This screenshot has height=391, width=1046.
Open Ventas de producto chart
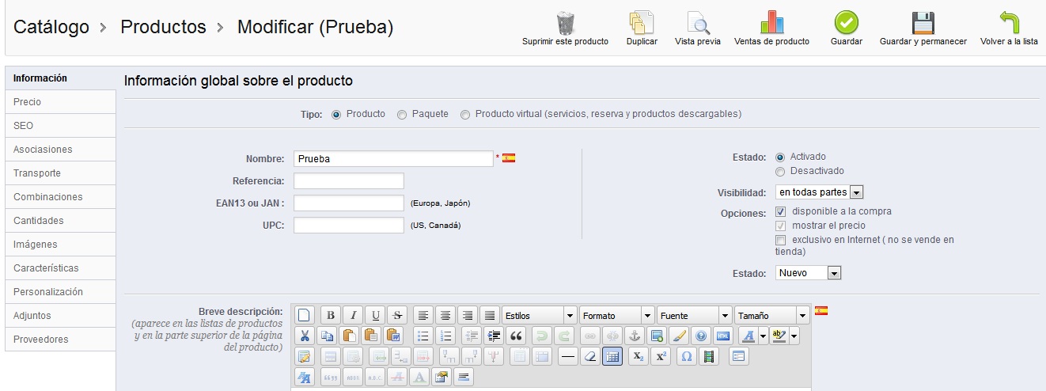[771, 23]
